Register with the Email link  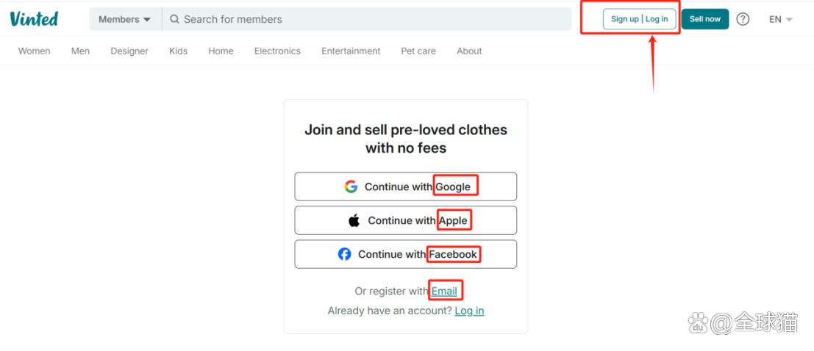pyautogui.click(x=444, y=292)
